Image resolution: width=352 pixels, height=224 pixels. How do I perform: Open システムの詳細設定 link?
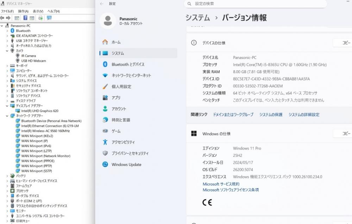coord(304,115)
